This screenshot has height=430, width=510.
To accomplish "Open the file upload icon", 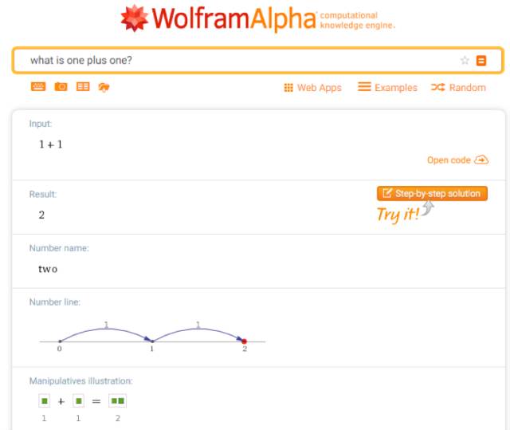I will pos(104,87).
